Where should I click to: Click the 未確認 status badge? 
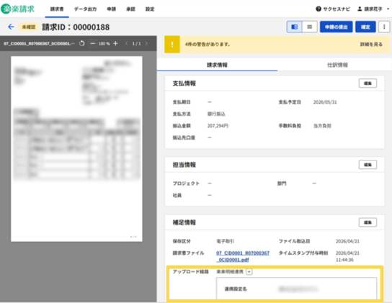[29, 27]
